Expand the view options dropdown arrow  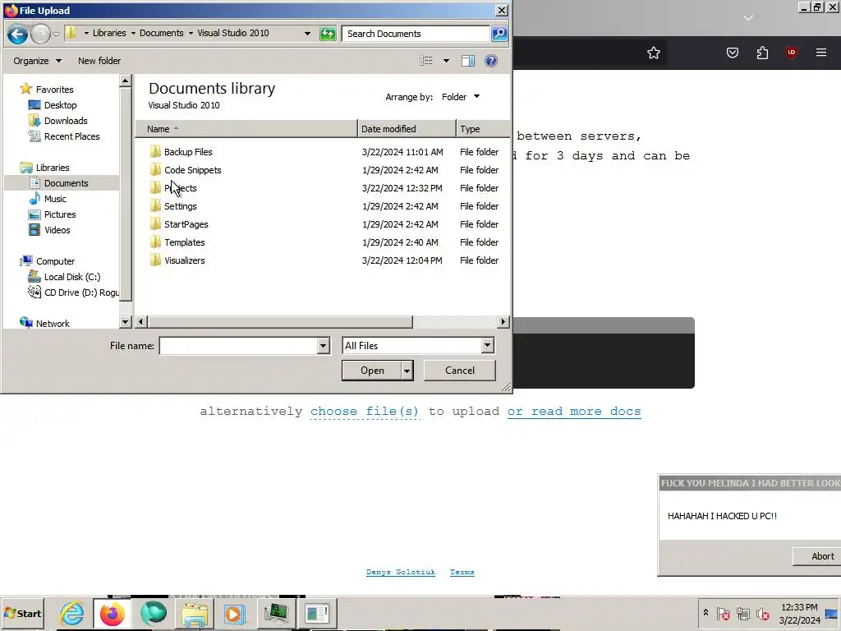click(x=446, y=61)
